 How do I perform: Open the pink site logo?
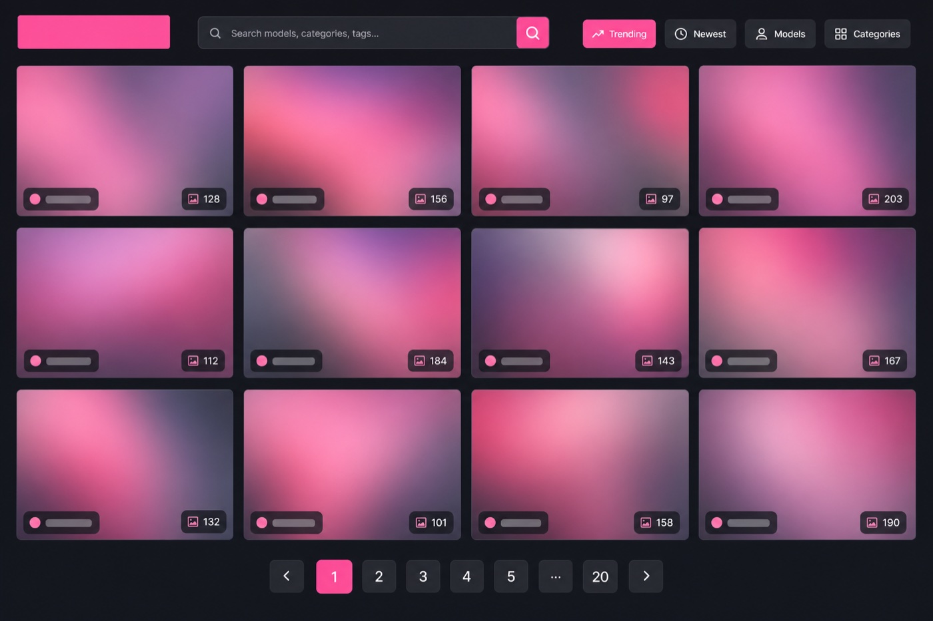[94, 32]
